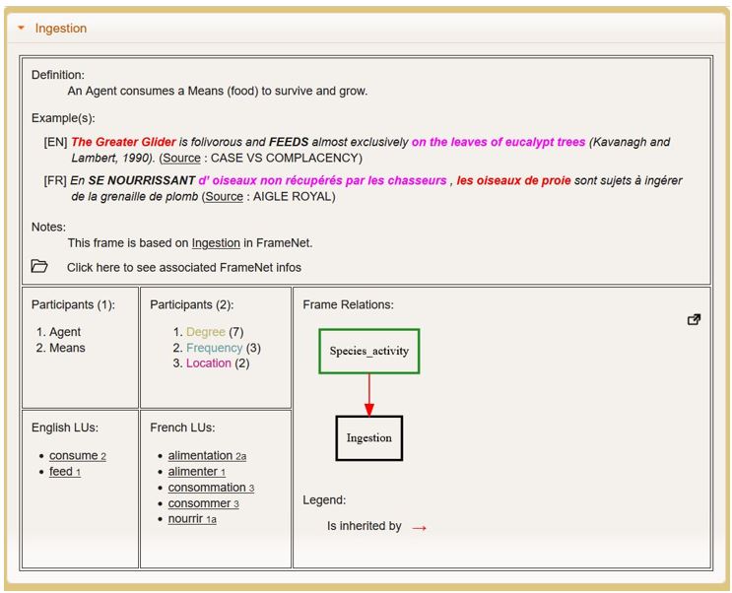Collapse the Ingestion section arrow
Viewport: 732px width, 593px height.
pyautogui.click(x=21, y=29)
